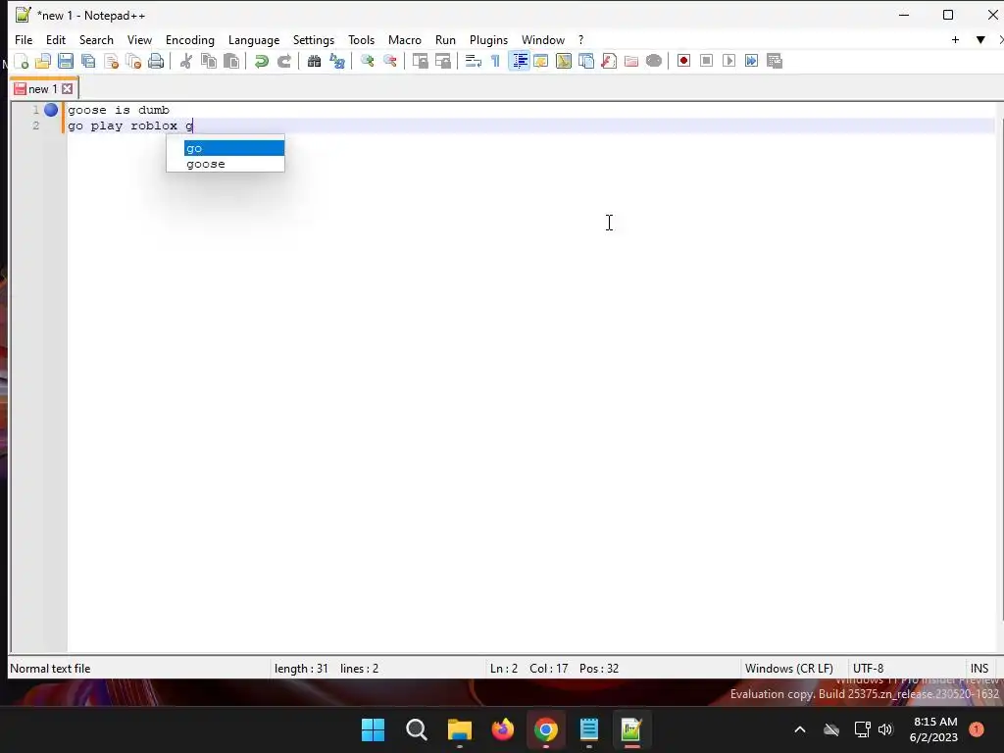Viewport: 1004px width, 753px height.
Task: Open the ? help menu
Action: 580,39
